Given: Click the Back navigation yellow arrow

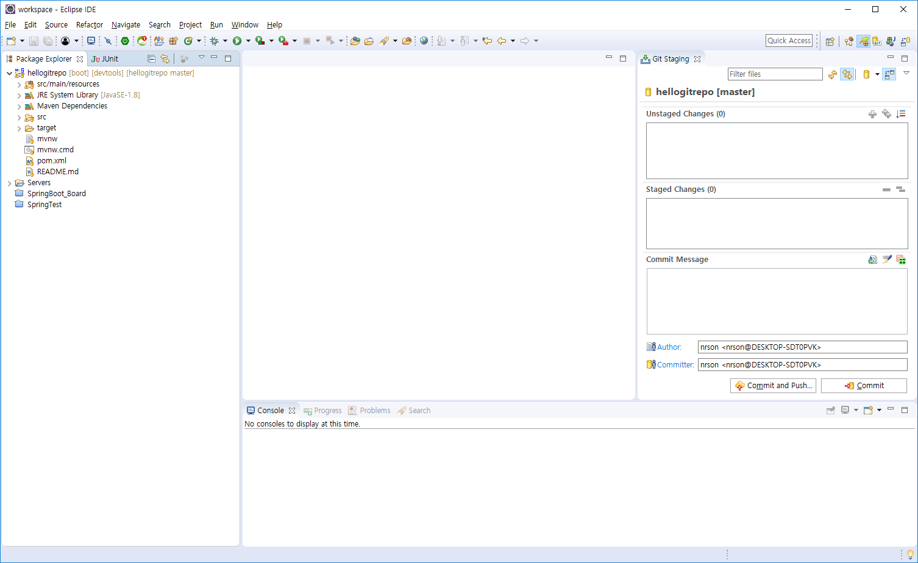Looking at the screenshot, I should (502, 41).
